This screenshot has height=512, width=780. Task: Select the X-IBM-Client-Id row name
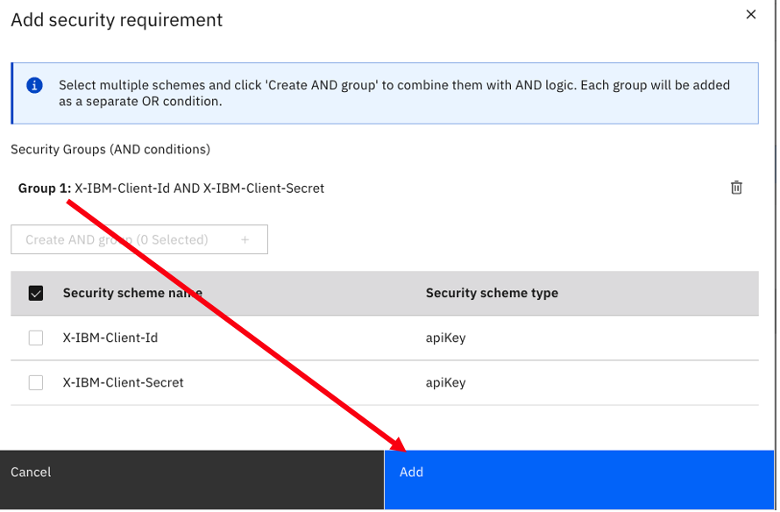110,338
